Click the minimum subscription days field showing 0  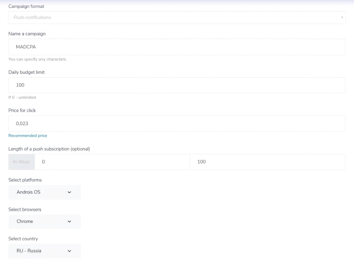point(112,162)
